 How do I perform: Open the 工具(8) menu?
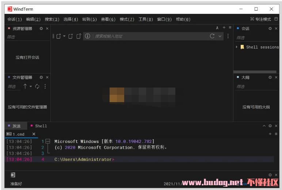[x=145, y=19]
